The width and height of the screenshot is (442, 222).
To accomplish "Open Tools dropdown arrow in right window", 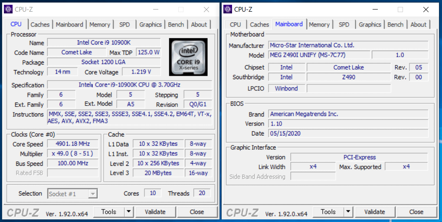I will (x=348, y=212).
